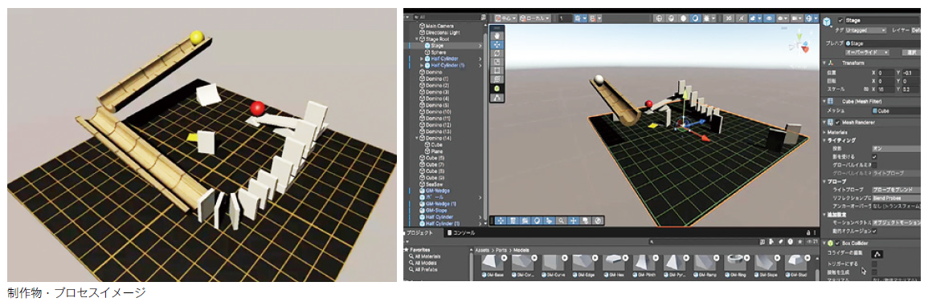This screenshot has width=928, height=306.
Task: Click the magnifier icon in bottom overlay toolbar
Action: tap(561, 220)
